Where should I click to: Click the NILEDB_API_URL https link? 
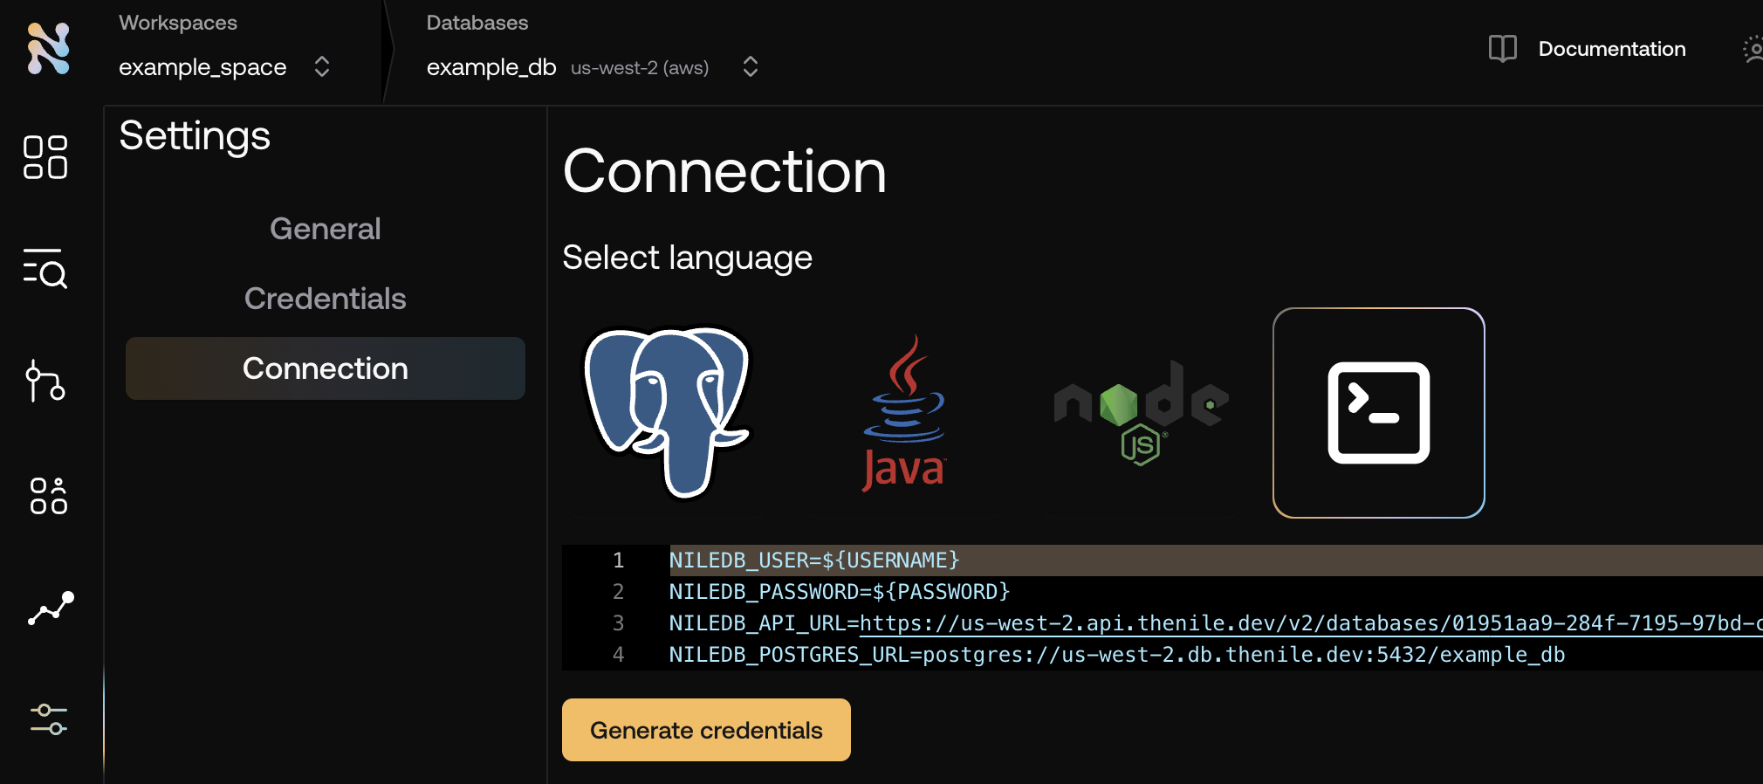coord(1311,623)
